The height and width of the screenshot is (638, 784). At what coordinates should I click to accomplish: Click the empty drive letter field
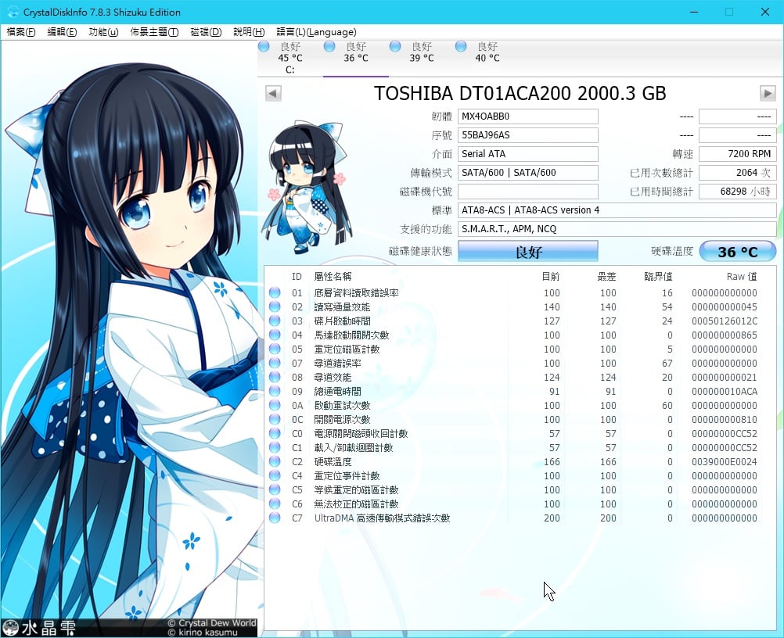pos(528,192)
